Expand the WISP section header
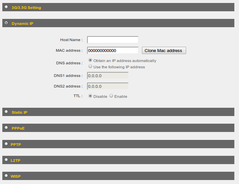 coord(118,176)
